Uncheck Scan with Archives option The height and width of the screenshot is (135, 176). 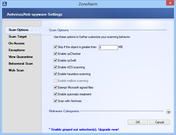pos(55,101)
